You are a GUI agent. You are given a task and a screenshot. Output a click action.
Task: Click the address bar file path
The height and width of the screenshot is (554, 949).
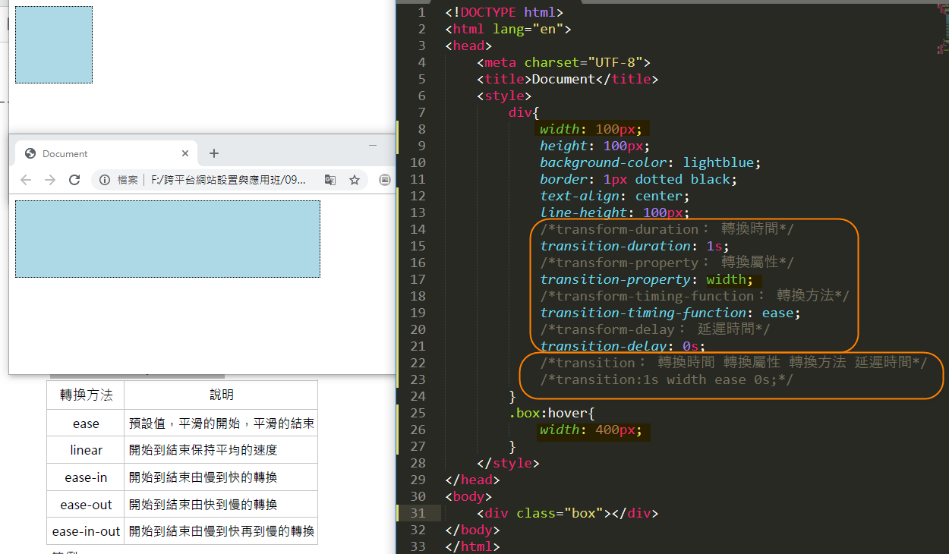pos(228,180)
